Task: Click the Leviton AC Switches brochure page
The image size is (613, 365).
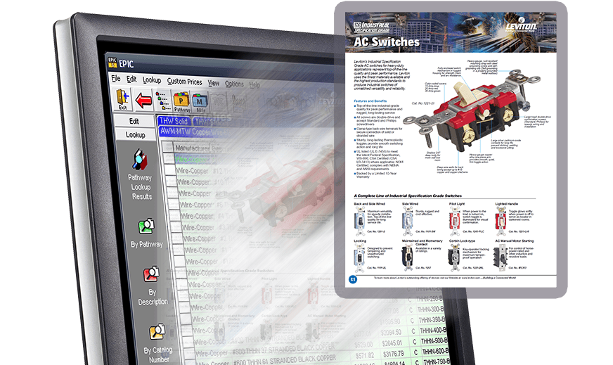Action: pos(451,149)
